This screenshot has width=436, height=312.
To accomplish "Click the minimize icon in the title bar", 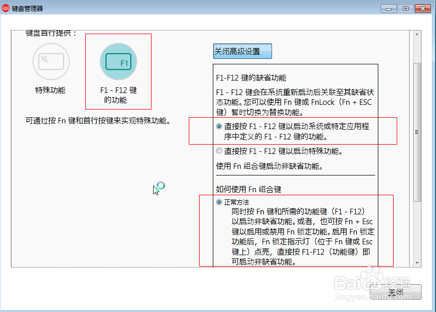I will point(388,8).
